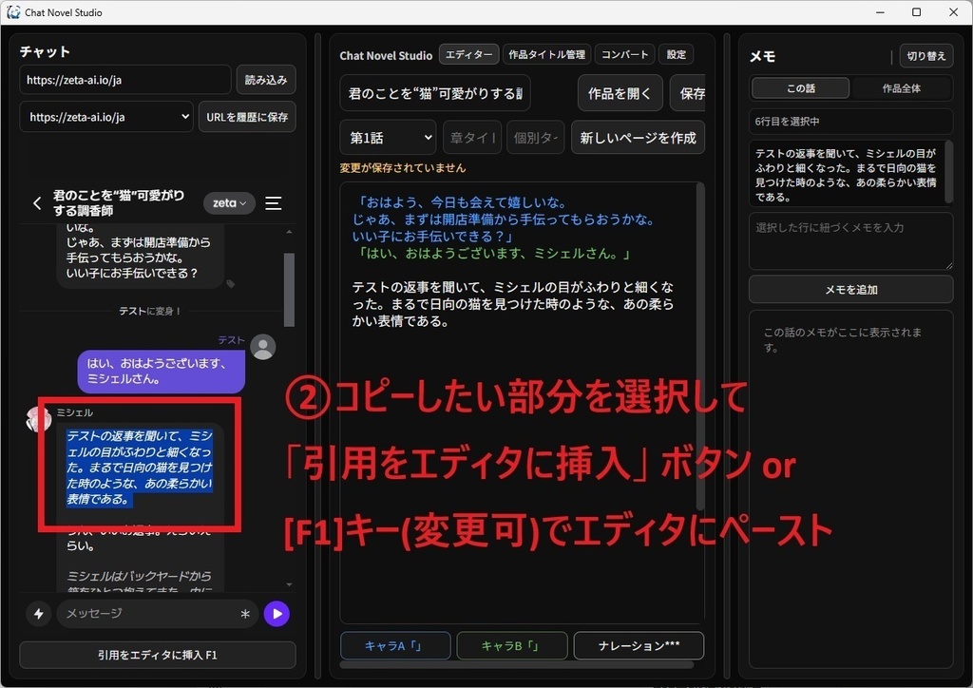The height and width of the screenshot is (688, 973).
Task: Open the zeta model dropdown
Action: (x=229, y=202)
